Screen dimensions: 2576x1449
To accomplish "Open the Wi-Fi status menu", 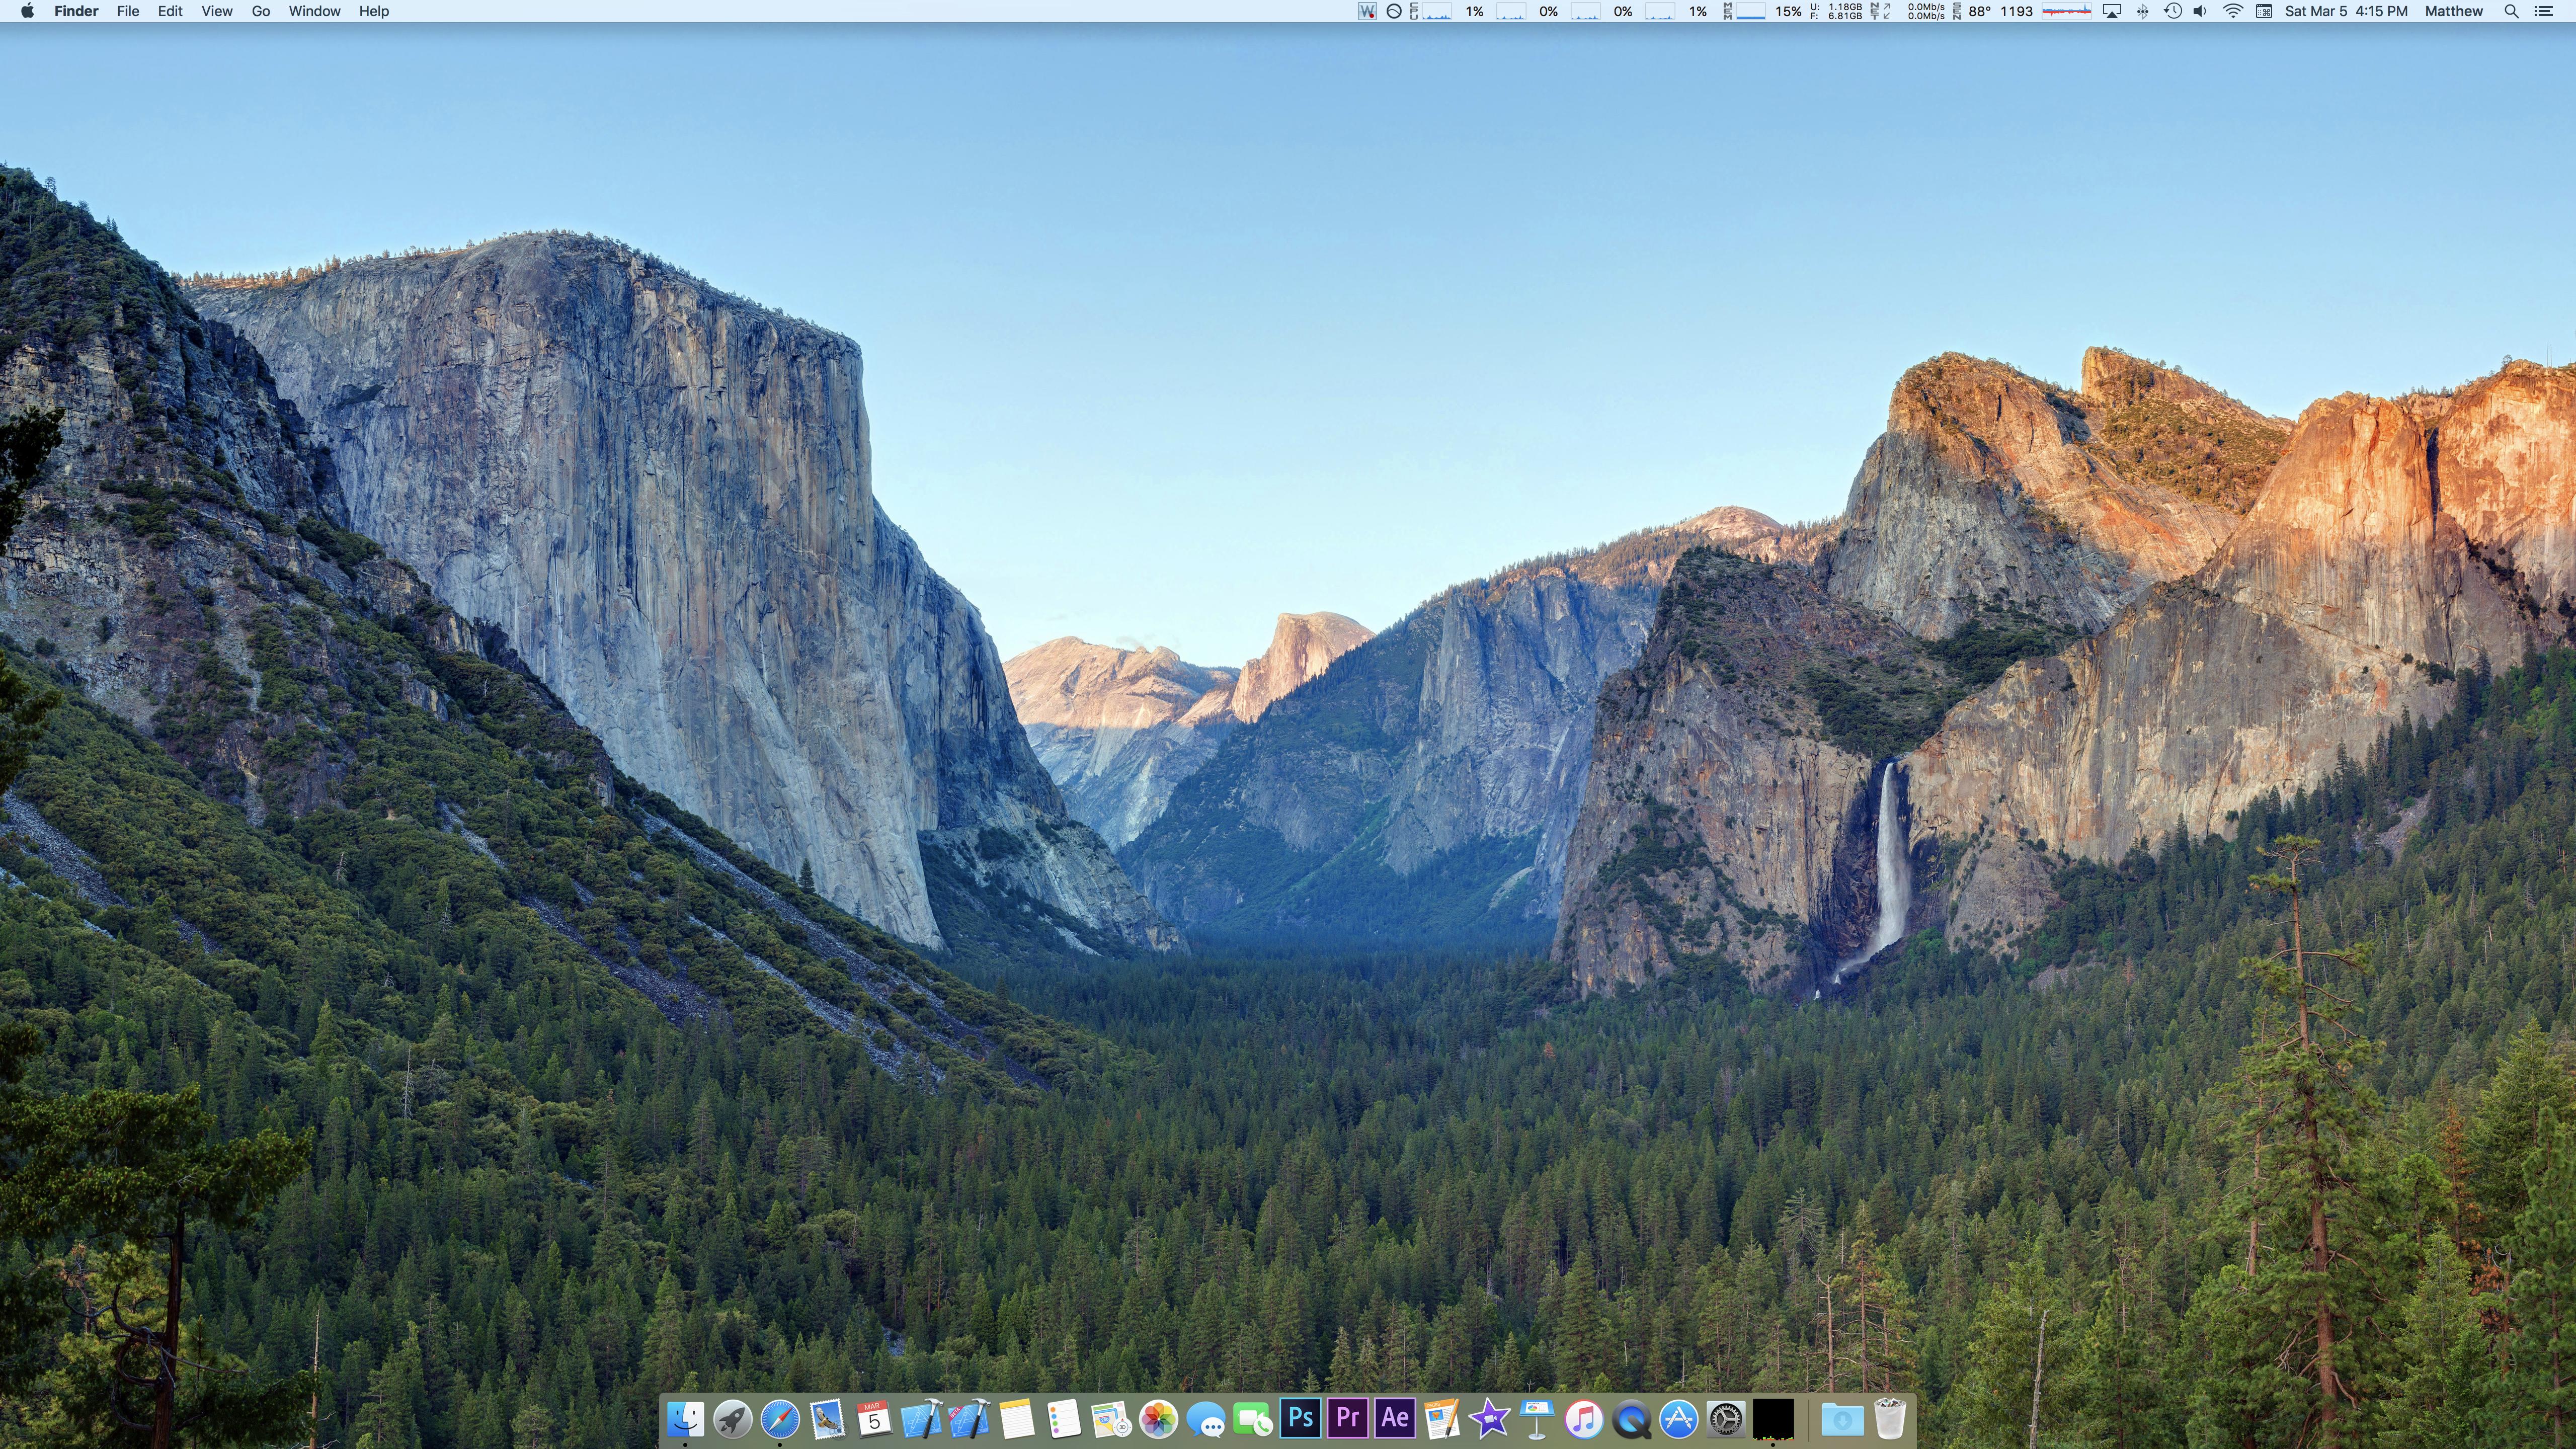I will tap(2232, 11).
